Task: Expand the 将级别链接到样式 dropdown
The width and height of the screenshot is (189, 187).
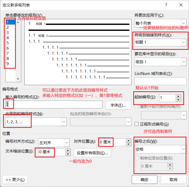Action: [x=184, y=42]
